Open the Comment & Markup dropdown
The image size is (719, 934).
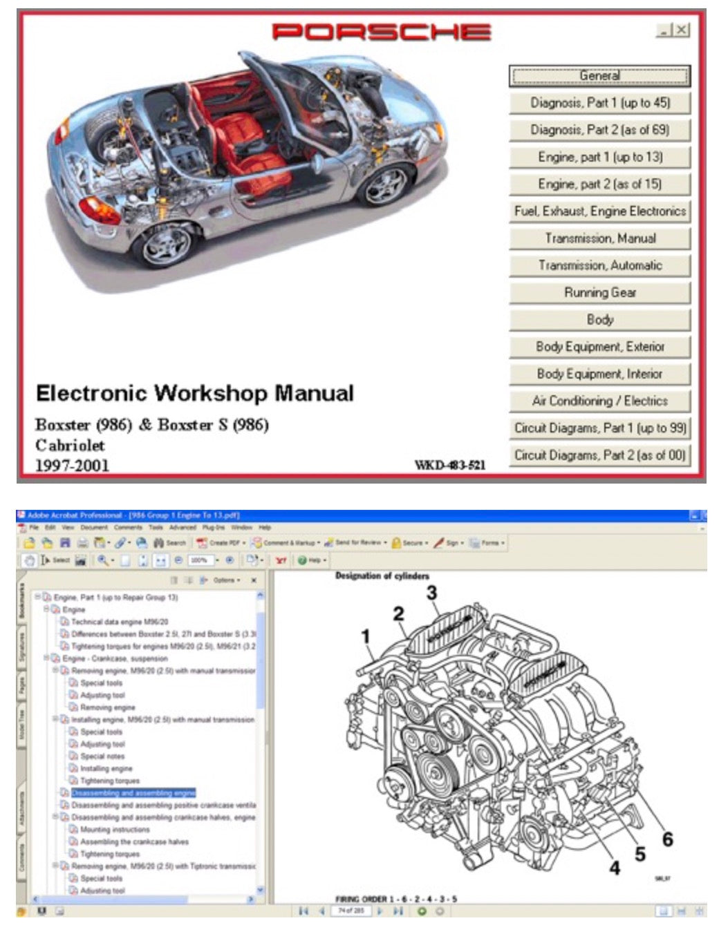[x=286, y=543]
